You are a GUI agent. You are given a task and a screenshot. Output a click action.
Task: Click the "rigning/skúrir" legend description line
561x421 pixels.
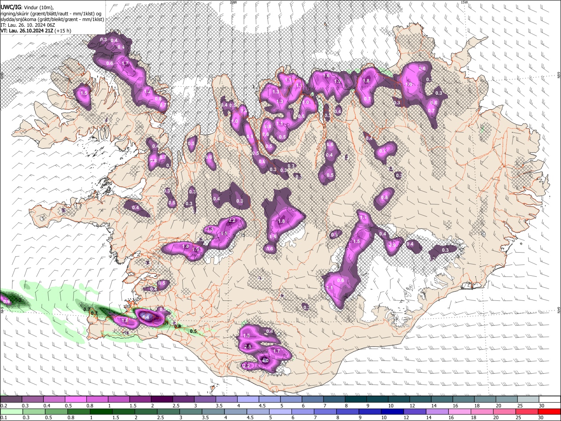click(x=50, y=14)
